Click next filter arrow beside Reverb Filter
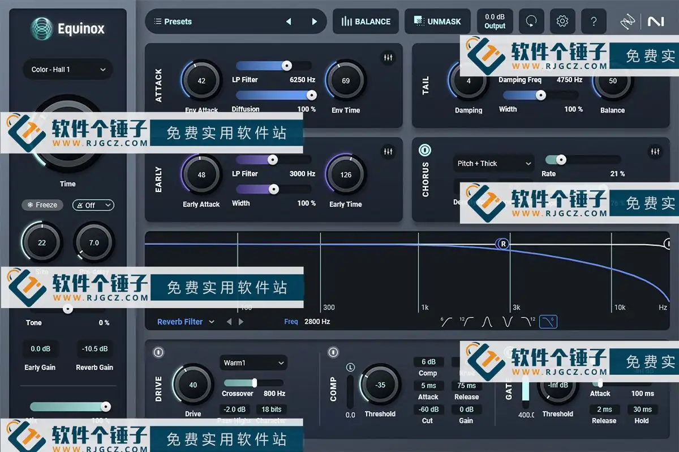The height and width of the screenshot is (452, 679). click(x=242, y=322)
